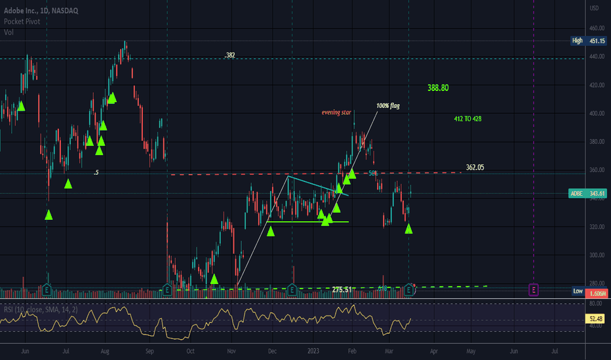Screen dimensions: 611x360
Task: Click the 380.00 price axis label
Action: 597,141
